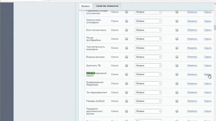The width and height of the screenshot is (216, 121).
Task: Click Изменить for Тип предохранителя
Action: point(192,92)
